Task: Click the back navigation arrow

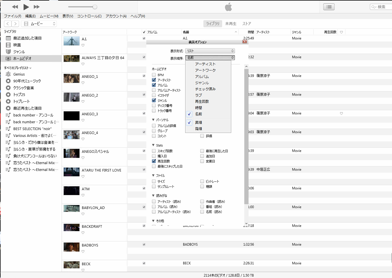Action: [8, 24]
